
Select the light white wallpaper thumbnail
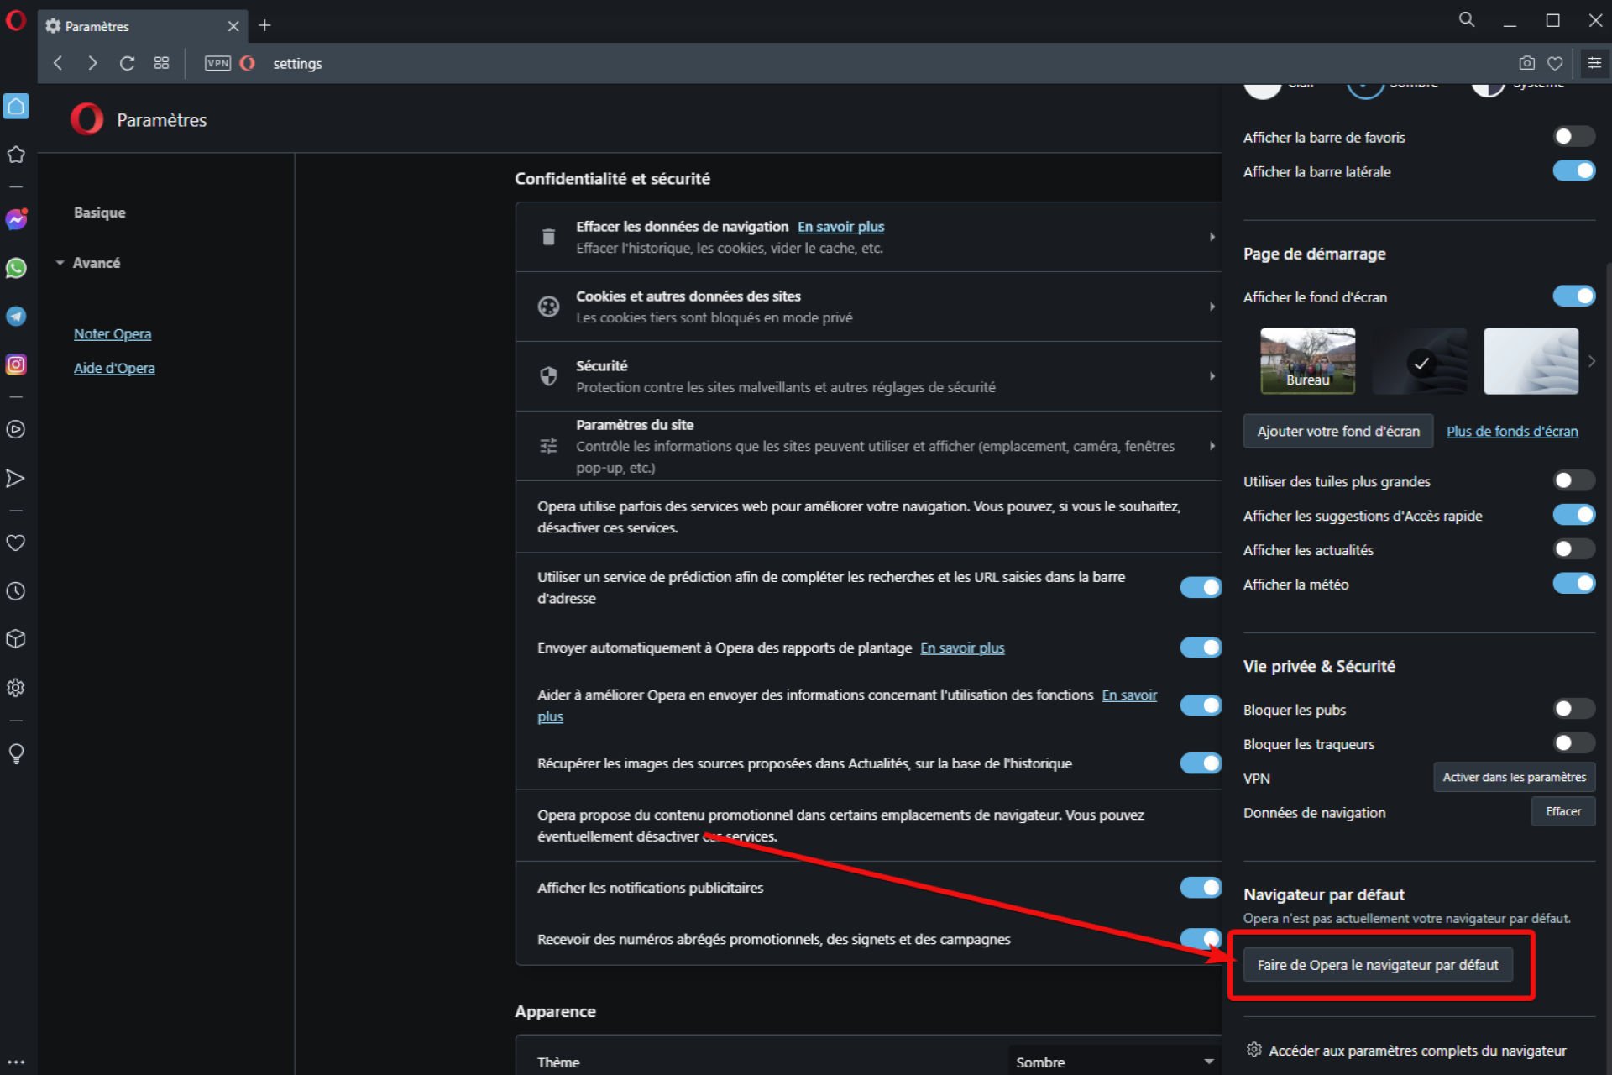pyautogui.click(x=1531, y=361)
